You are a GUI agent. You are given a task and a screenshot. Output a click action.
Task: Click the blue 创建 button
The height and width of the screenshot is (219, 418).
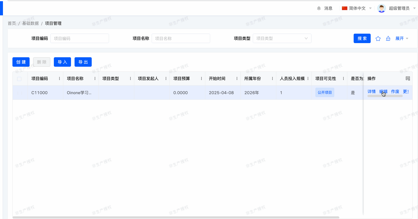click(x=21, y=62)
